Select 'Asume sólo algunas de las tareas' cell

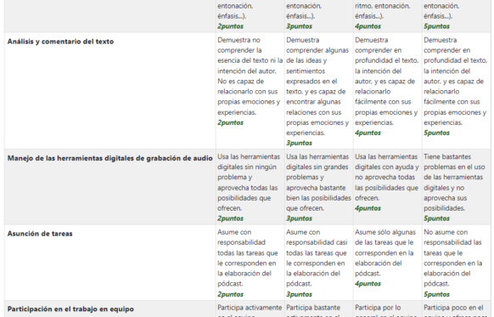(387, 263)
